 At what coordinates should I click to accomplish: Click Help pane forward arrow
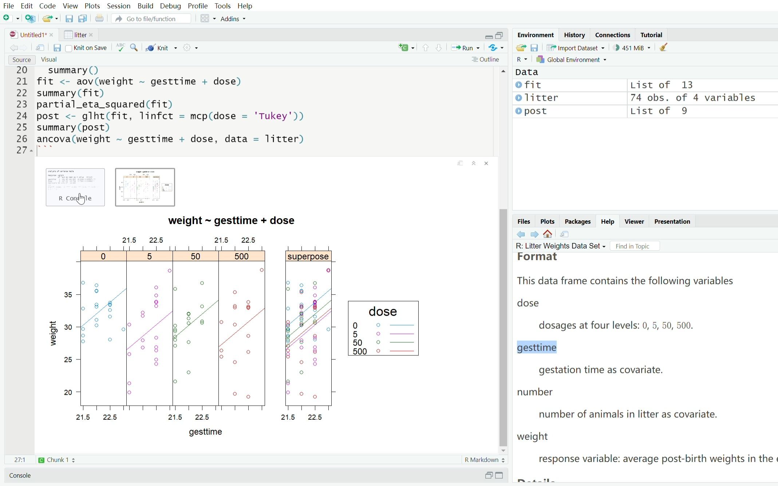[x=534, y=235]
